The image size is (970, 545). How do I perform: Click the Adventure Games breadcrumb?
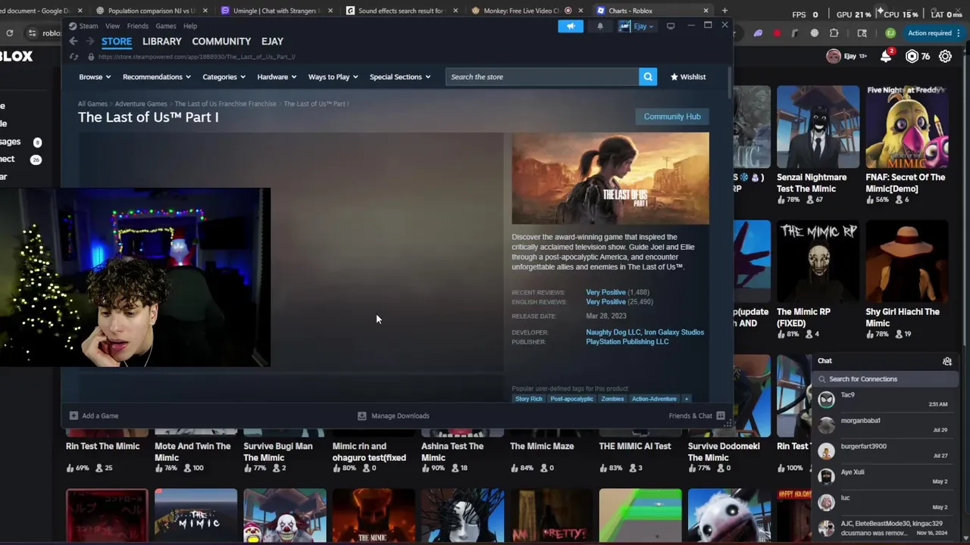tap(141, 104)
